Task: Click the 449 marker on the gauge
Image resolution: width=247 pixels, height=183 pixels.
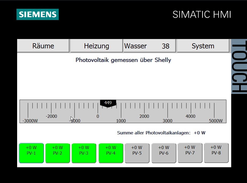Action: 108,103
